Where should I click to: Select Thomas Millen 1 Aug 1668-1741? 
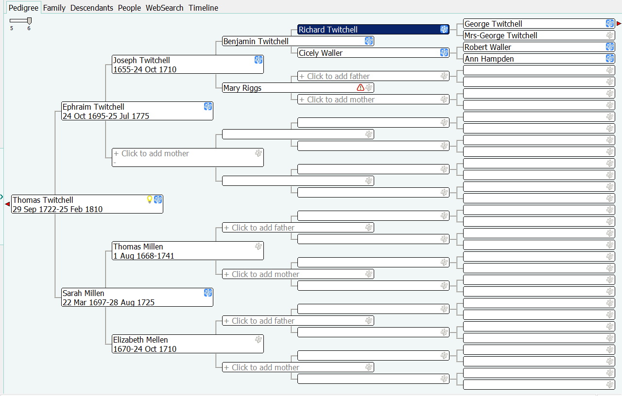pos(188,251)
